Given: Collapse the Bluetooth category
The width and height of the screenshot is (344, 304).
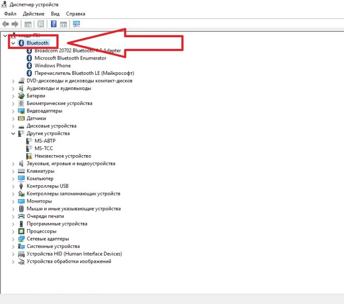Looking at the screenshot, I should click(x=13, y=43).
